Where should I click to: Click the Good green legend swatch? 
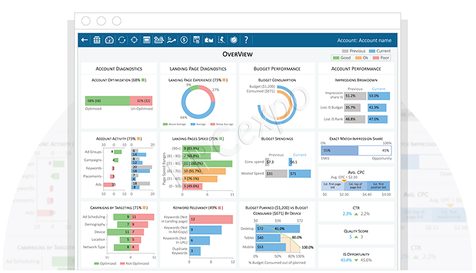(x=336, y=58)
